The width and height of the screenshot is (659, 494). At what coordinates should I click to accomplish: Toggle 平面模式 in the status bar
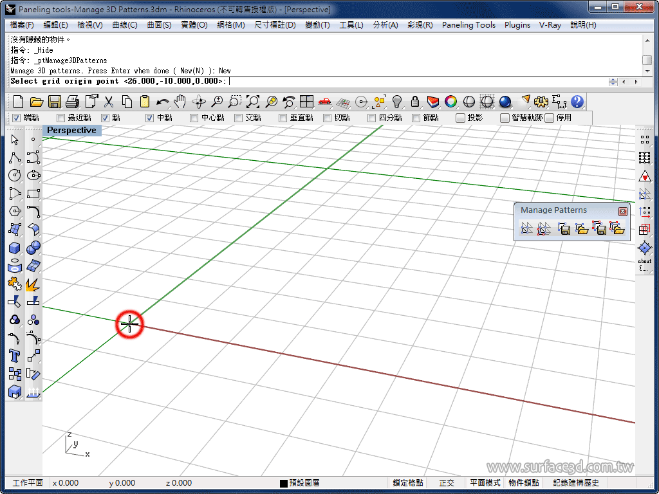(485, 483)
